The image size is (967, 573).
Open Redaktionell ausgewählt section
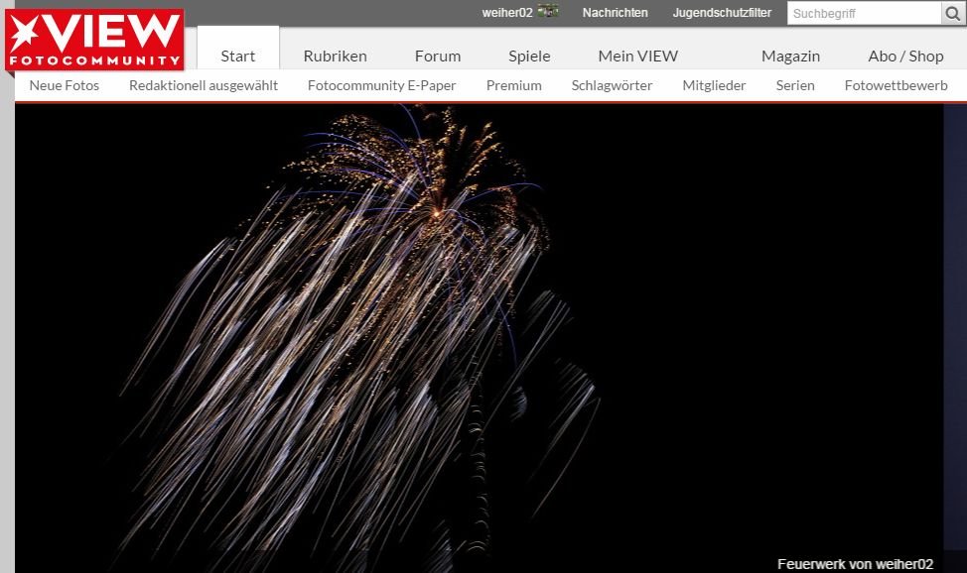pyautogui.click(x=204, y=85)
